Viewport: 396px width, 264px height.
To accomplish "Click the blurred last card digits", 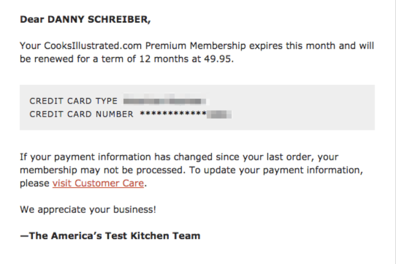I will (219, 114).
